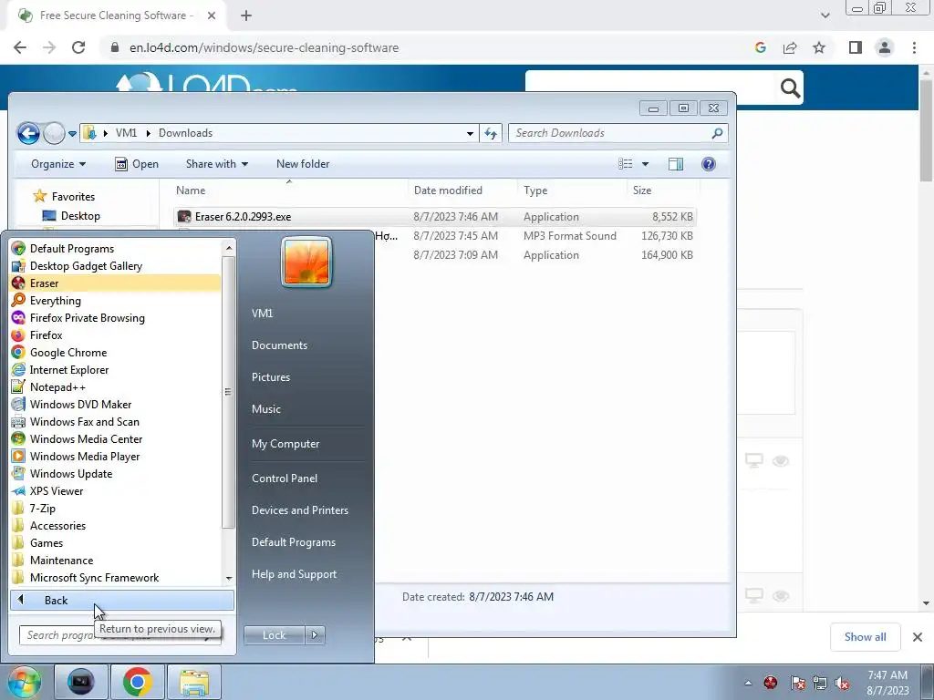Launch Everything from the programs list
Screen dimensions: 934x700
[116, 301]
